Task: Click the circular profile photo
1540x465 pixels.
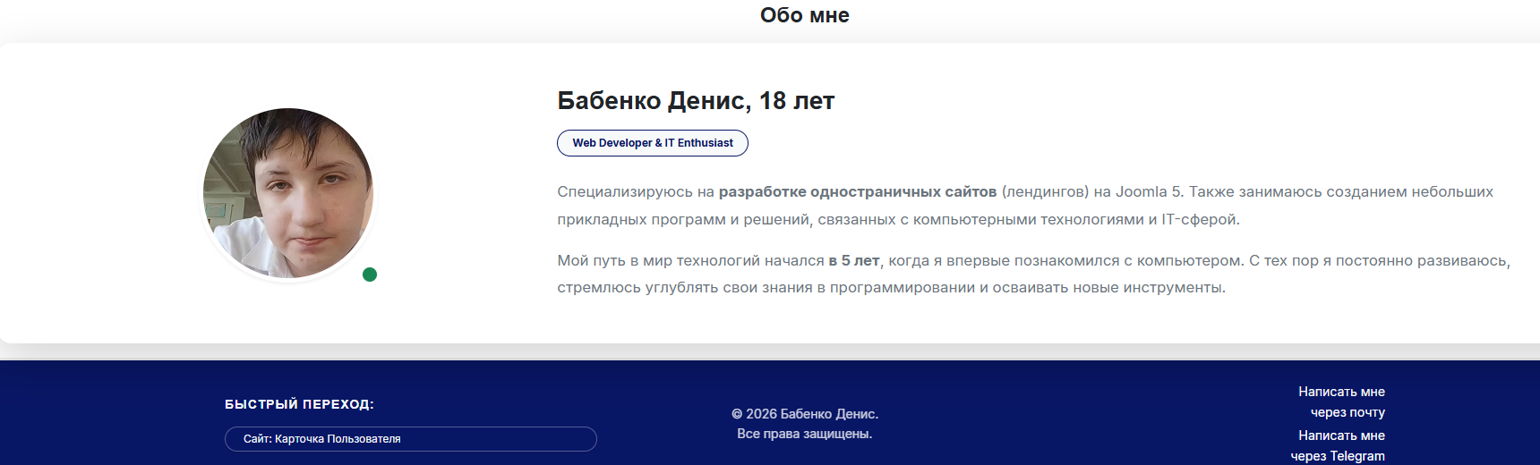Action: (288, 193)
